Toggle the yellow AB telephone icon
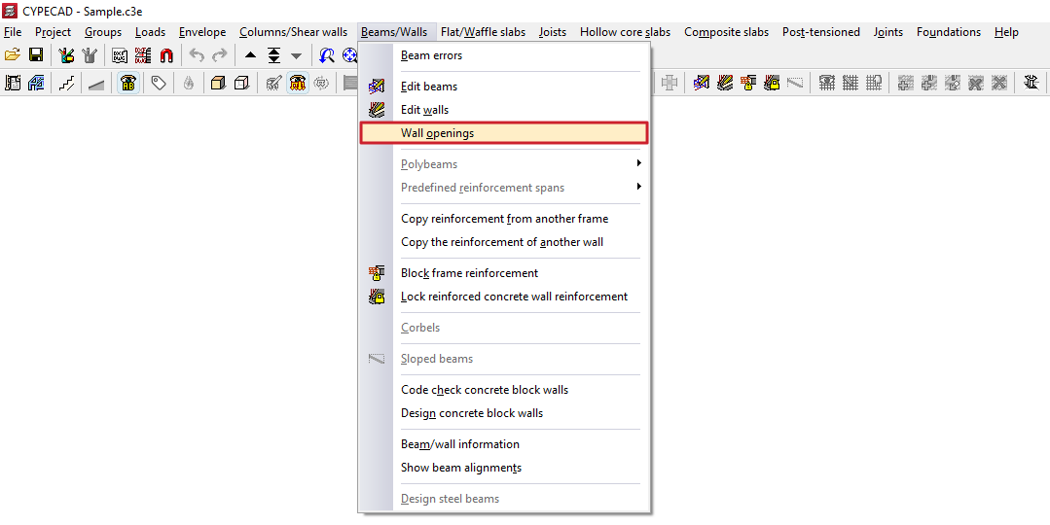This screenshot has width=1050, height=525. (128, 84)
